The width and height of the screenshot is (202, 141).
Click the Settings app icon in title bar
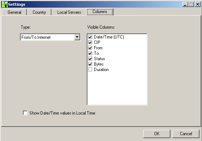pos(5,4)
